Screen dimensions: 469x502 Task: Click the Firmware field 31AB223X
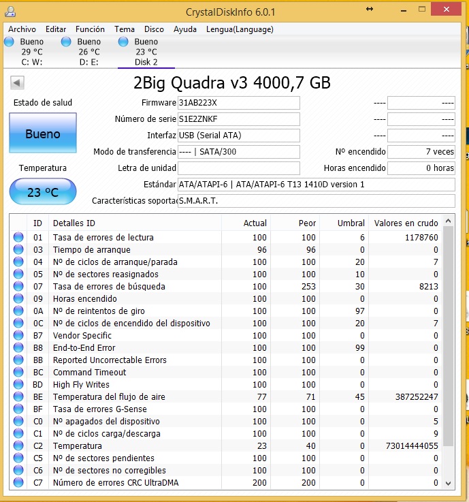tap(239, 103)
